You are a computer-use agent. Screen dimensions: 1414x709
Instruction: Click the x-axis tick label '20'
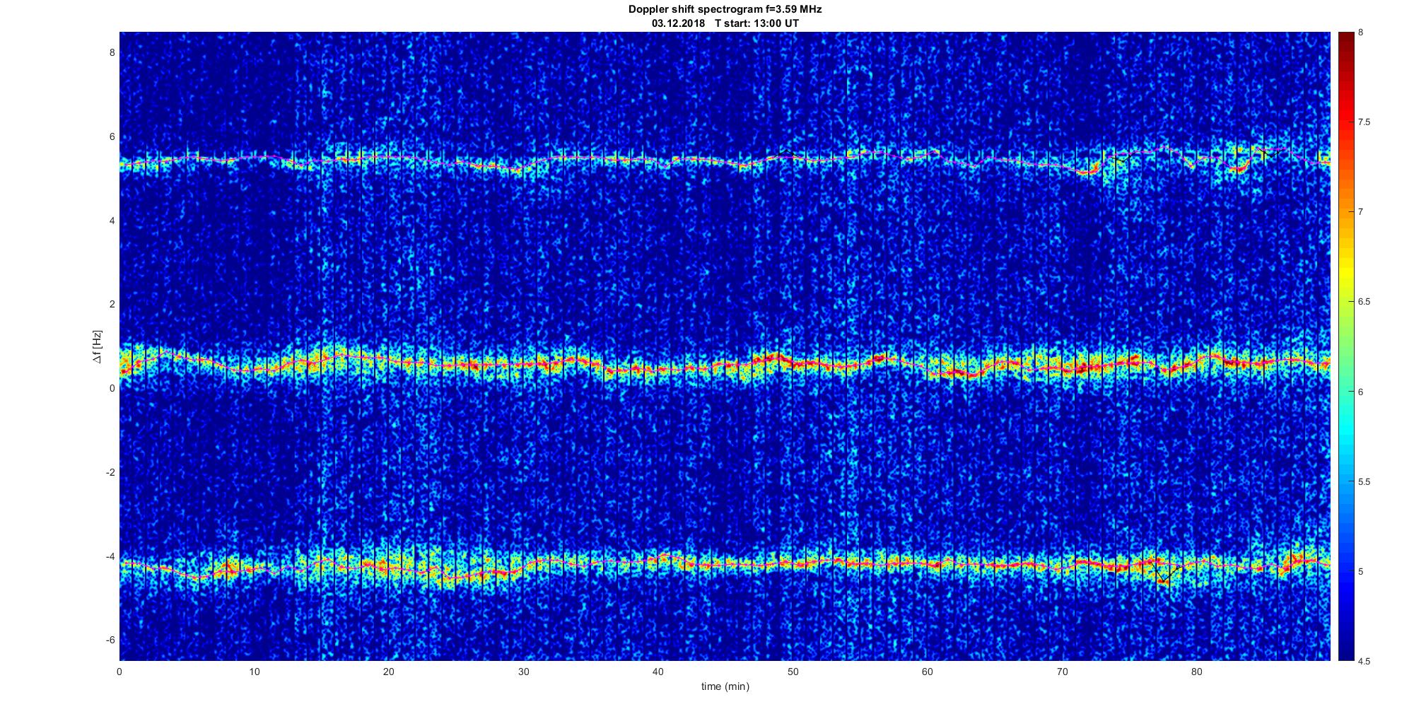[389, 672]
